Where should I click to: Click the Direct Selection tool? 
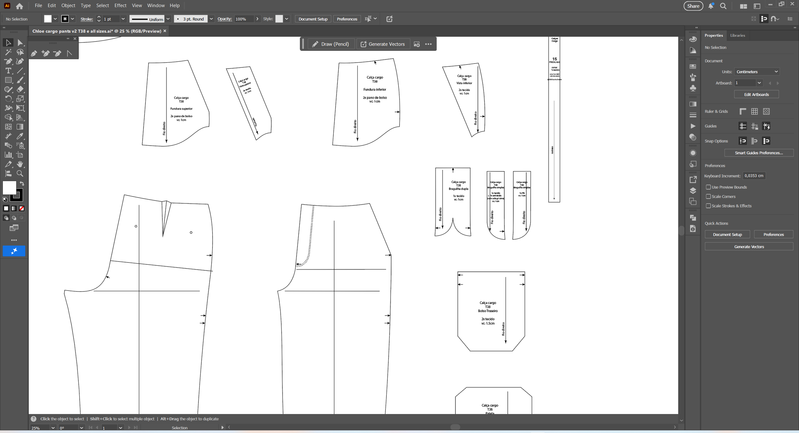pyautogui.click(x=20, y=42)
